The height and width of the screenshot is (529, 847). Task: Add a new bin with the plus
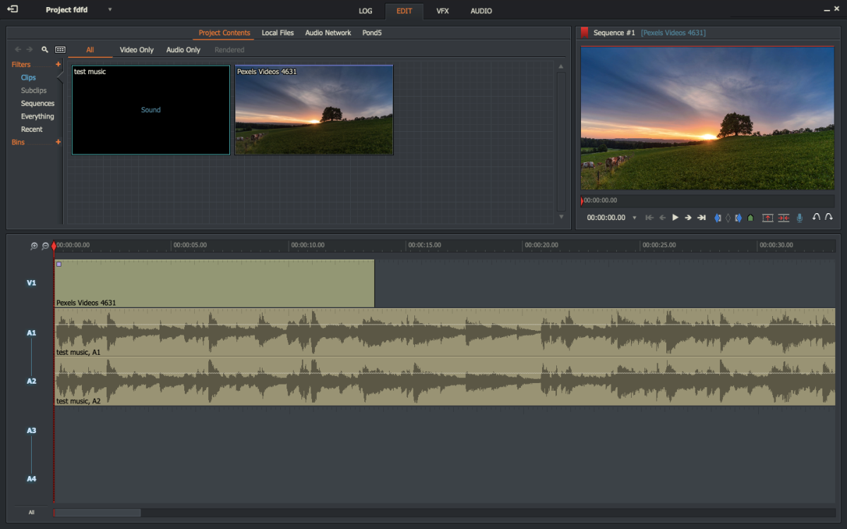click(58, 142)
